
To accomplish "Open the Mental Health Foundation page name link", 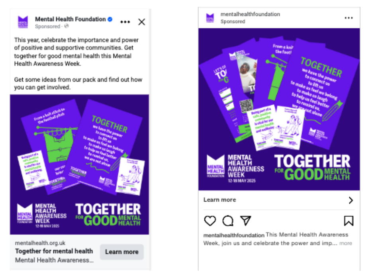I will coord(70,19).
